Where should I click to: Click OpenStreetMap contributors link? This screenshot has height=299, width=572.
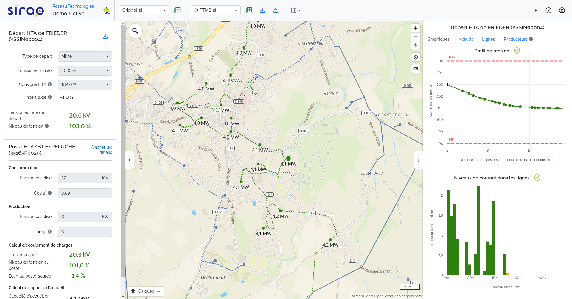point(396,296)
